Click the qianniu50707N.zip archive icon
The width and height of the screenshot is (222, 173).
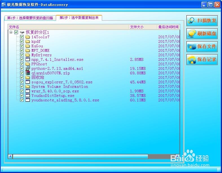[28, 73]
